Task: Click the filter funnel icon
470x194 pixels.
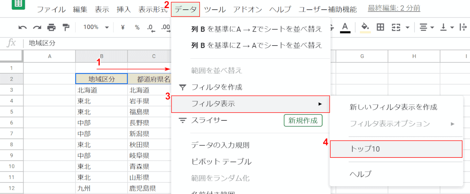Action: (183, 87)
